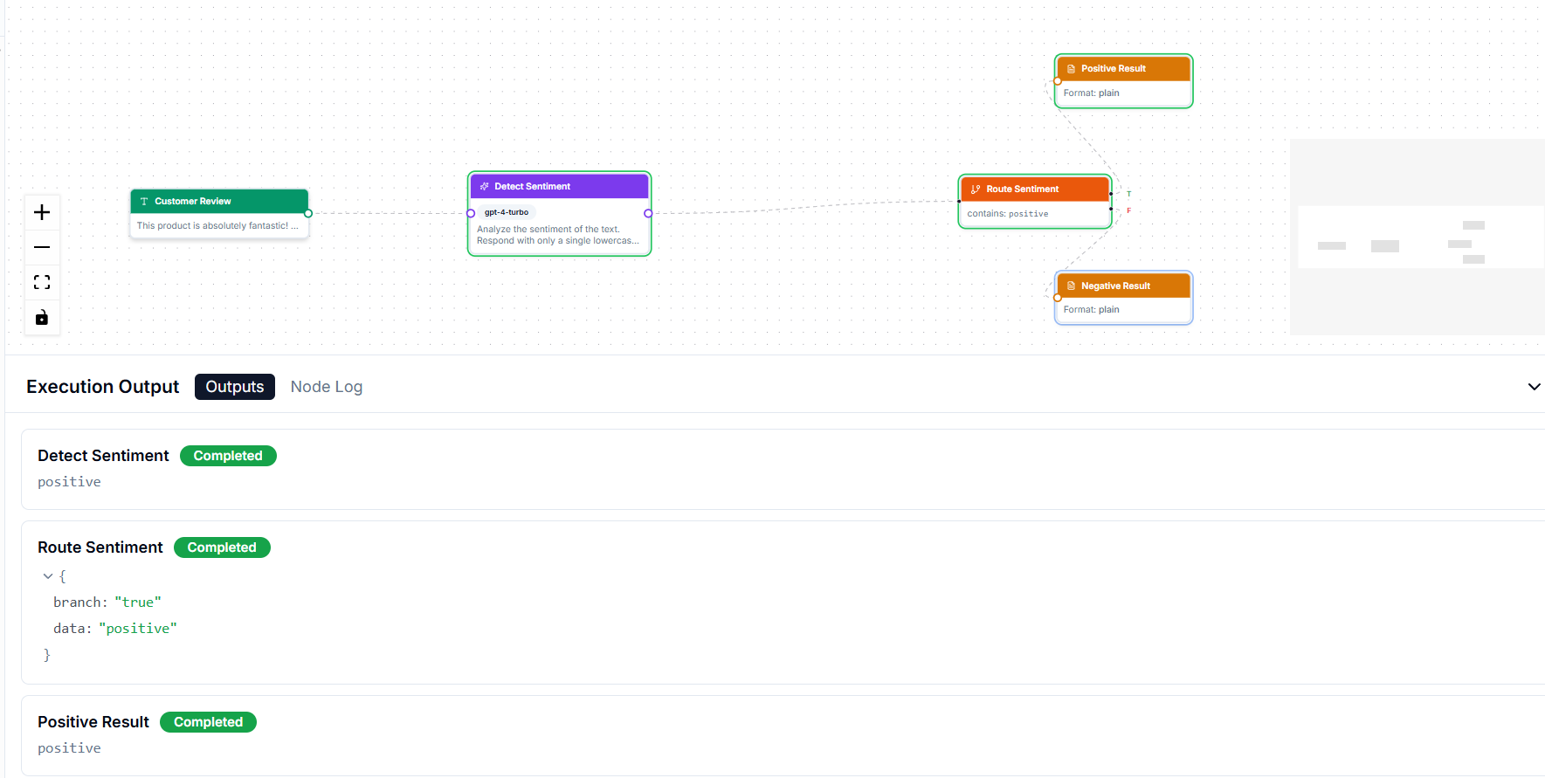Collapse the Execution Output panel
The width and height of the screenshot is (1545, 778).
coord(1534,387)
